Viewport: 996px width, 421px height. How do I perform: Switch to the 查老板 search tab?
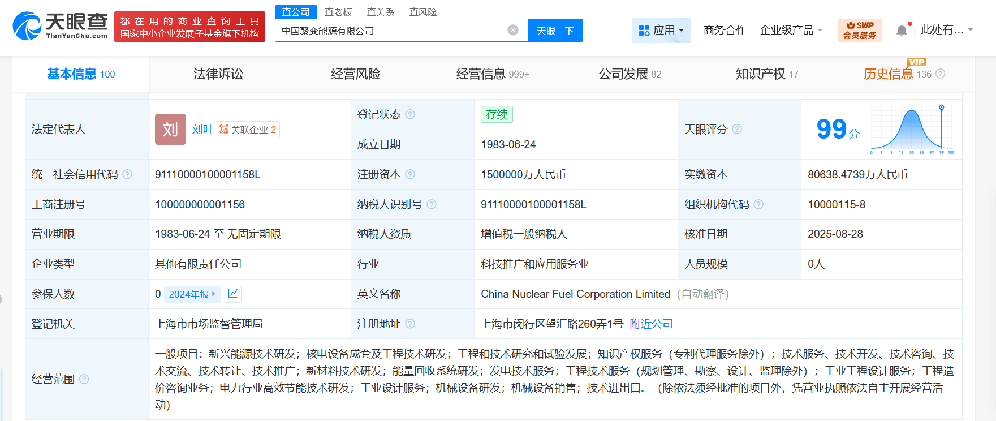(338, 12)
